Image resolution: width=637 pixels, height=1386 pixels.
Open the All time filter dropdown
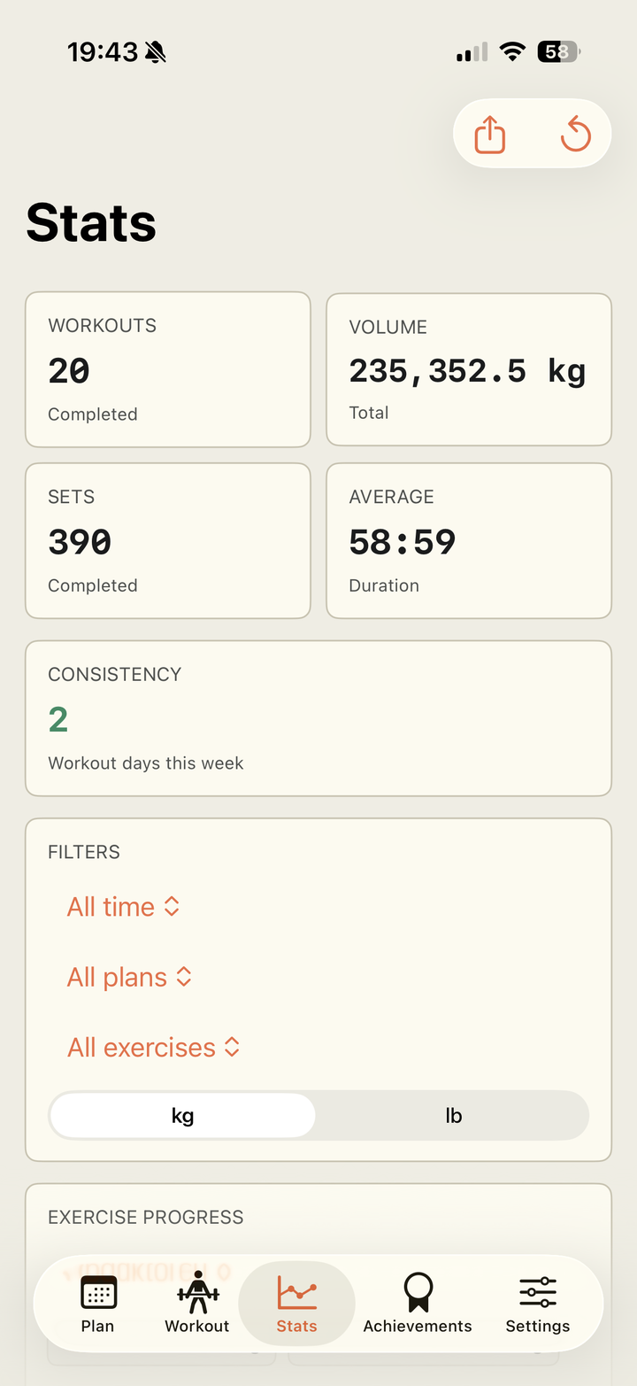point(124,907)
